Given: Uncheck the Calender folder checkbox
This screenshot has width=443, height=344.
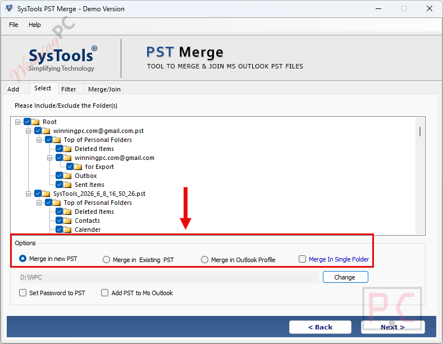Looking at the screenshot, I should click(59, 229).
